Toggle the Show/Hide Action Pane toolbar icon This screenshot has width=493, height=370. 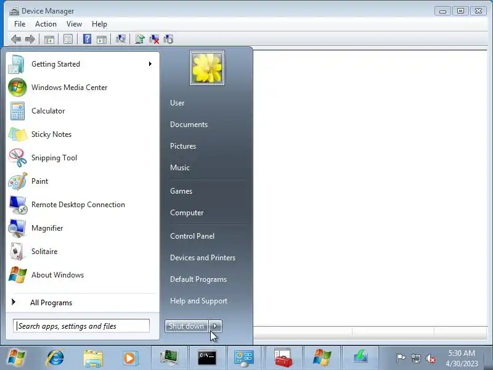[102, 39]
